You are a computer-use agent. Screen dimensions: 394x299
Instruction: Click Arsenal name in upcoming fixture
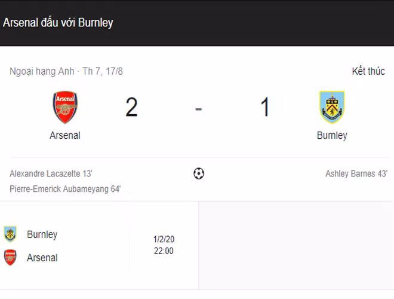point(42,258)
